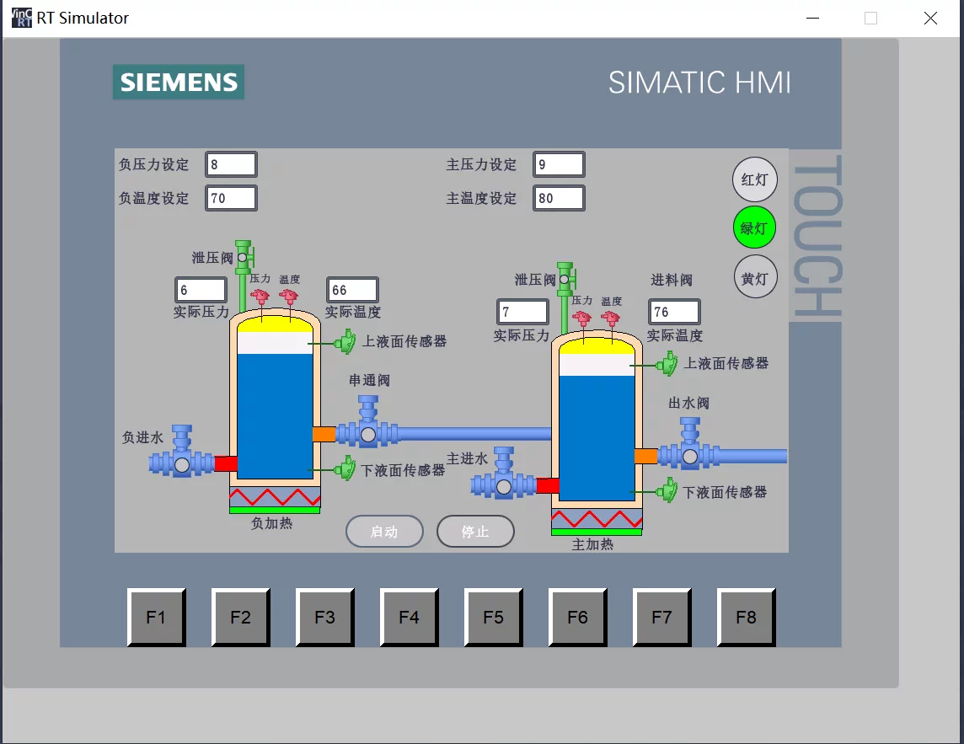964x744 pixels.
Task: Activate the F5 function key
Action: (x=493, y=618)
